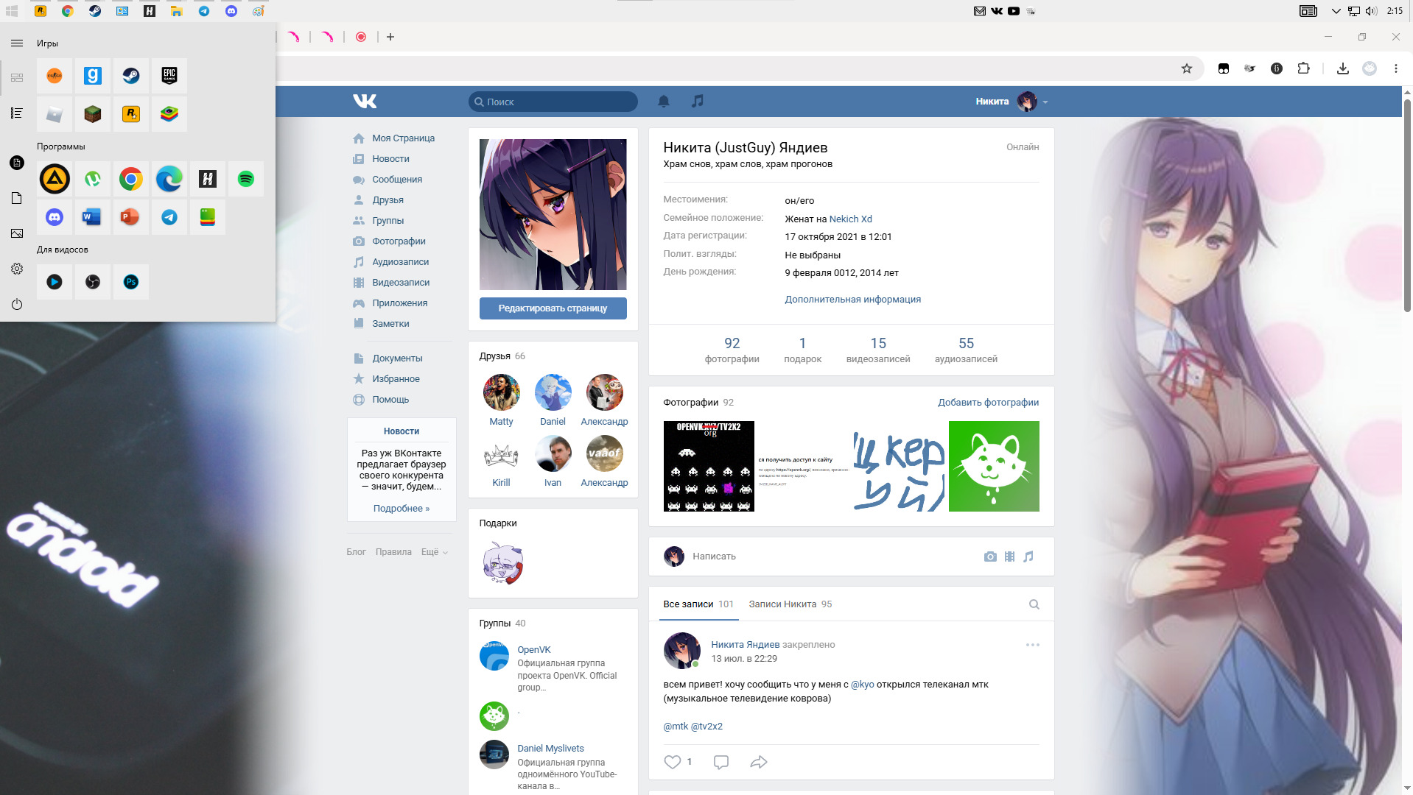
Task: Attach a video to the new post
Action: (x=1009, y=556)
